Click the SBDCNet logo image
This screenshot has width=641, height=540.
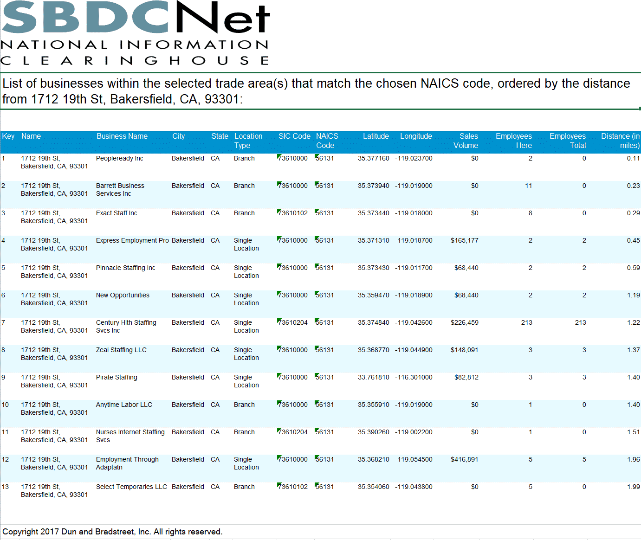tap(135, 33)
